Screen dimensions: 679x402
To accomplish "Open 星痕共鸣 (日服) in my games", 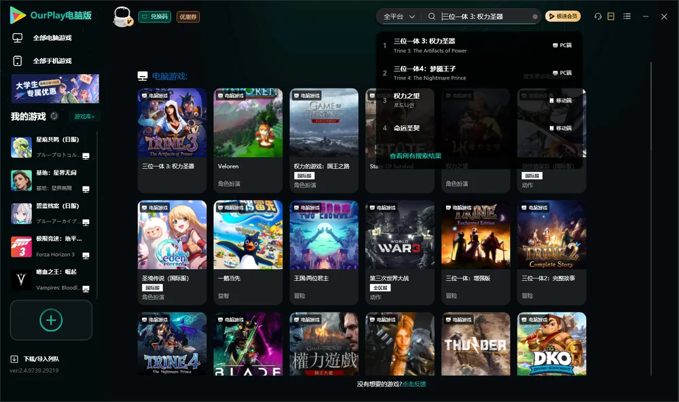I will click(x=51, y=147).
